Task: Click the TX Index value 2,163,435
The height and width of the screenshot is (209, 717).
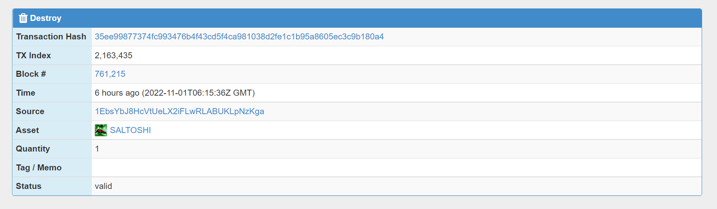Action: tap(113, 55)
